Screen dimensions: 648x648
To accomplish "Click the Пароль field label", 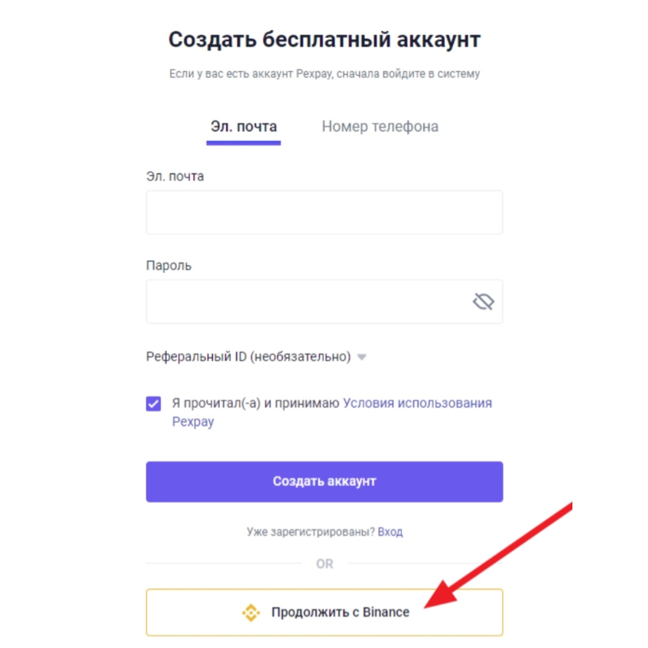I will click(x=168, y=266).
